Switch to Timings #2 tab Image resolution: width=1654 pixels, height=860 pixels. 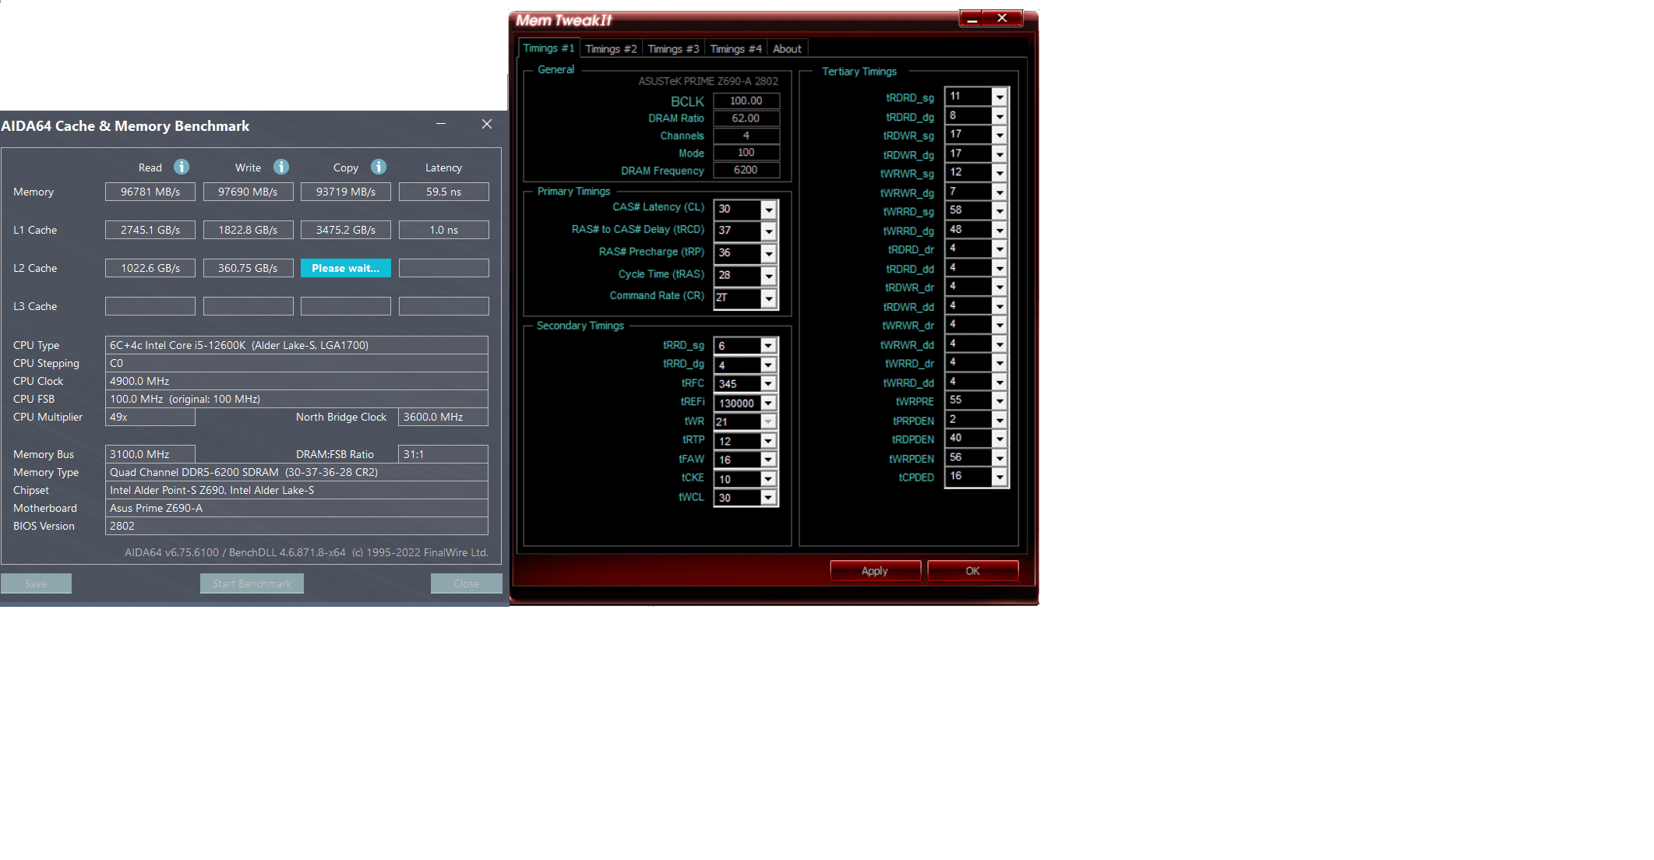(611, 49)
